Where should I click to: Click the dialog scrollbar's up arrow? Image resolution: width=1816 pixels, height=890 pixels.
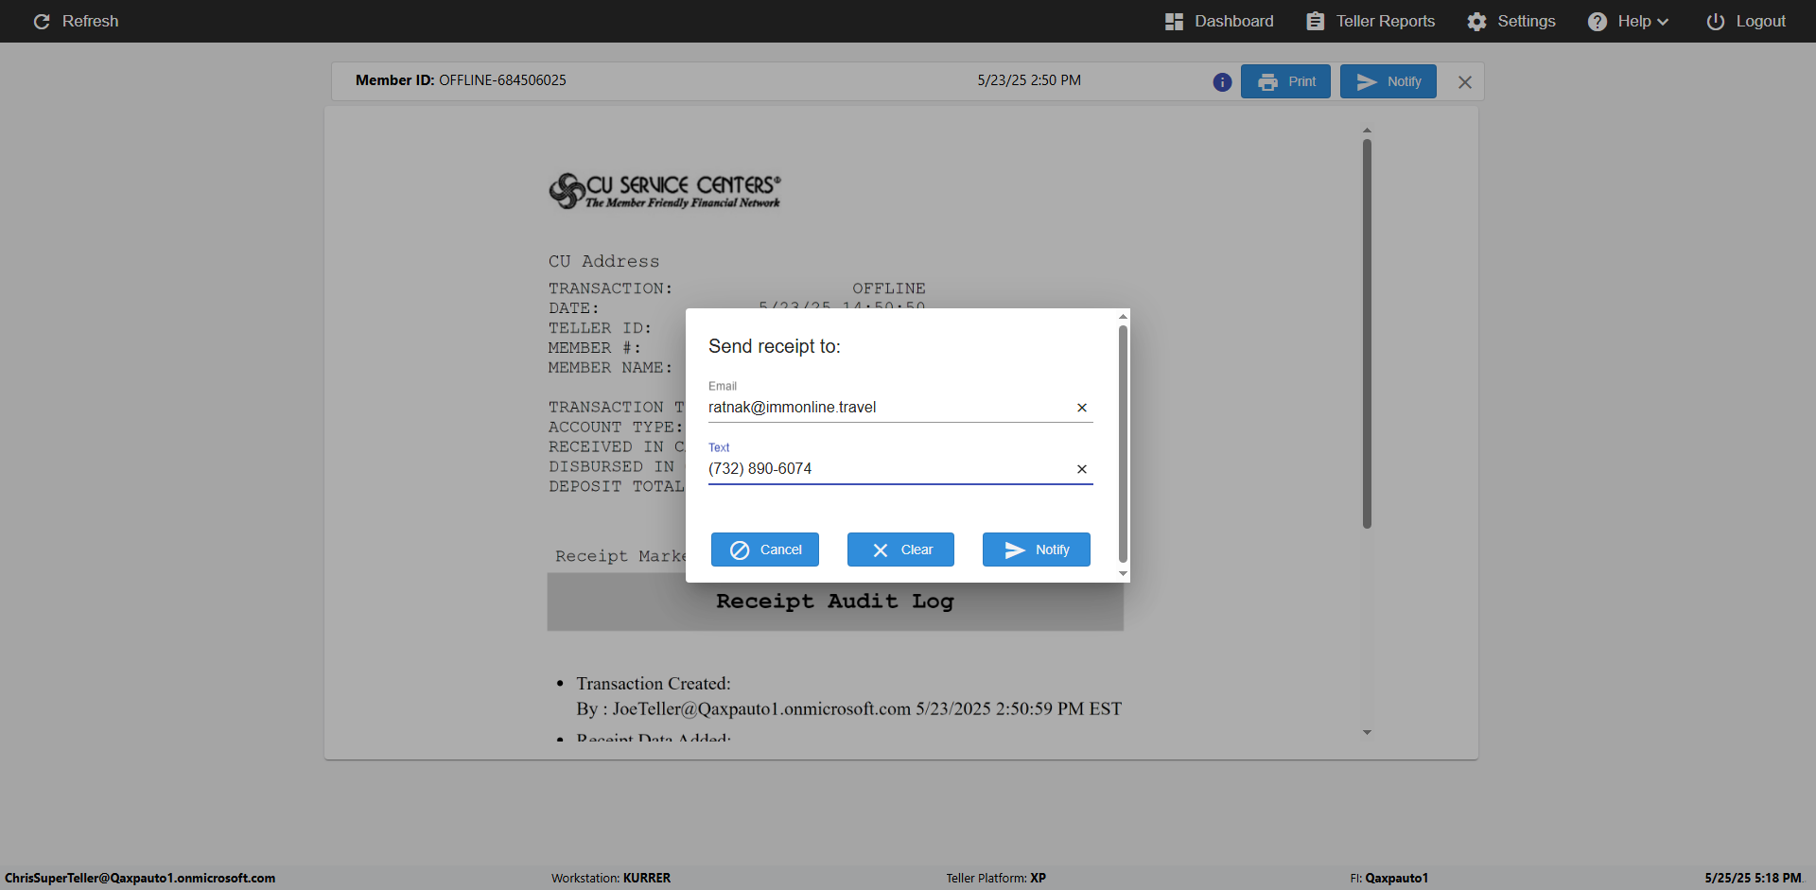[1123, 317]
